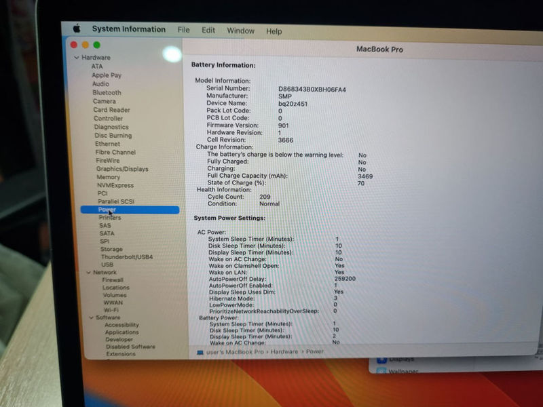Select Memory in the sidebar
543x407 pixels.
pyautogui.click(x=109, y=177)
